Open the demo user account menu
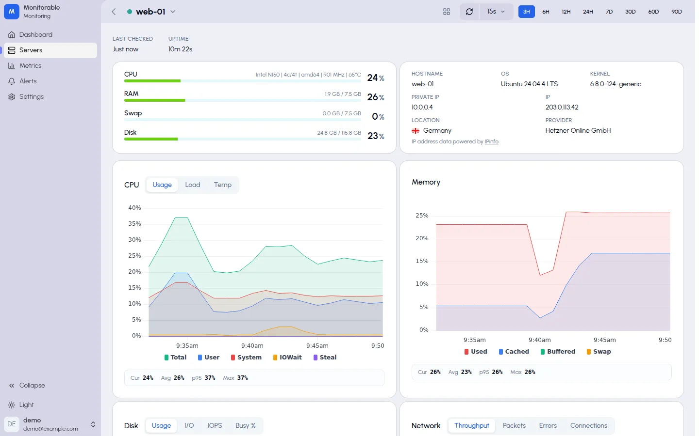 [50, 424]
